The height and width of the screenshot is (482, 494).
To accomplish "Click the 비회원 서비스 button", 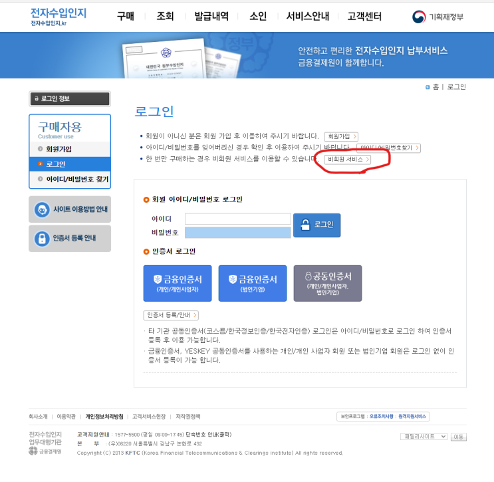I will [x=348, y=160].
